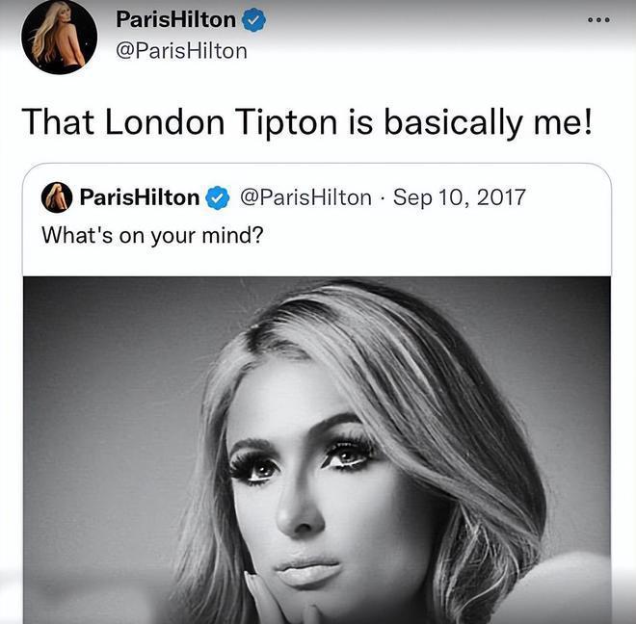Click the "What's on your mind?" text
The image size is (636, 624).
[152, 235]
